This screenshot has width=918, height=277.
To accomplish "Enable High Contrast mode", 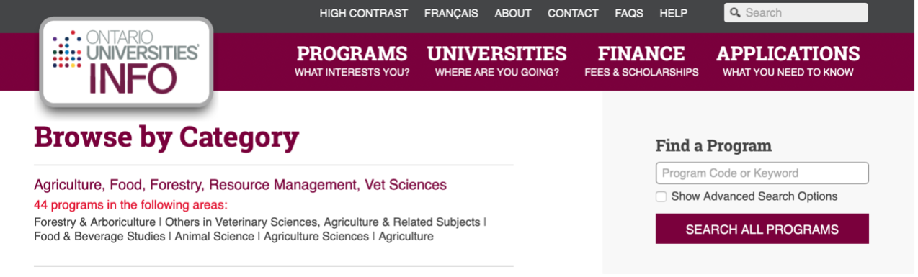I will tap(364, 13).
